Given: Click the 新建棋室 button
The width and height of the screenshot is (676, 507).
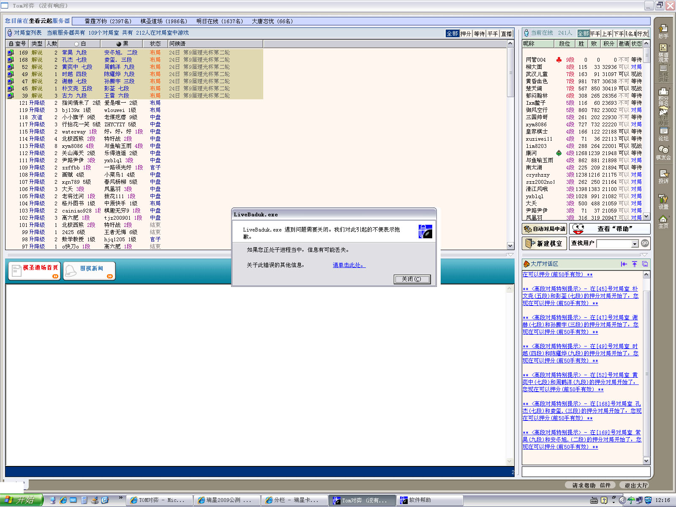Looking at the screenshot, I should pyautogui.click(x=544, y=243).
